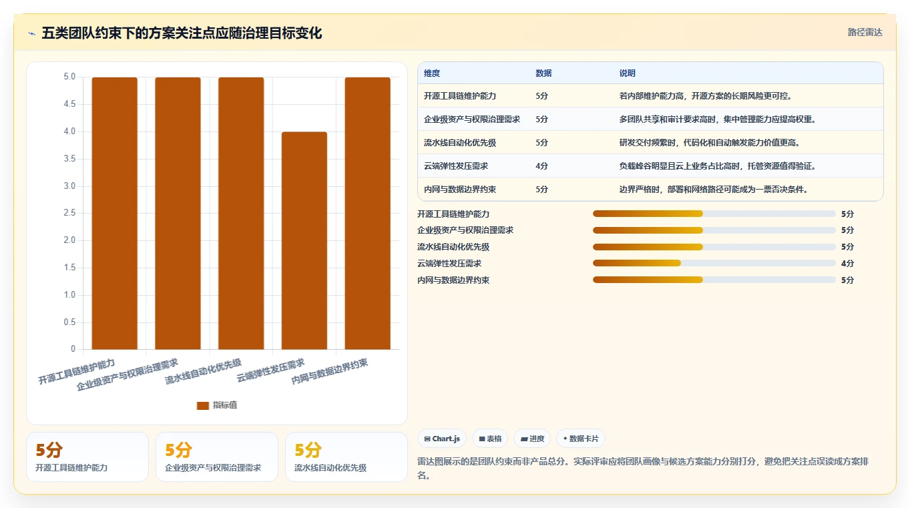
Task: Select the 表格 tag chip
Action: (490, 439)
